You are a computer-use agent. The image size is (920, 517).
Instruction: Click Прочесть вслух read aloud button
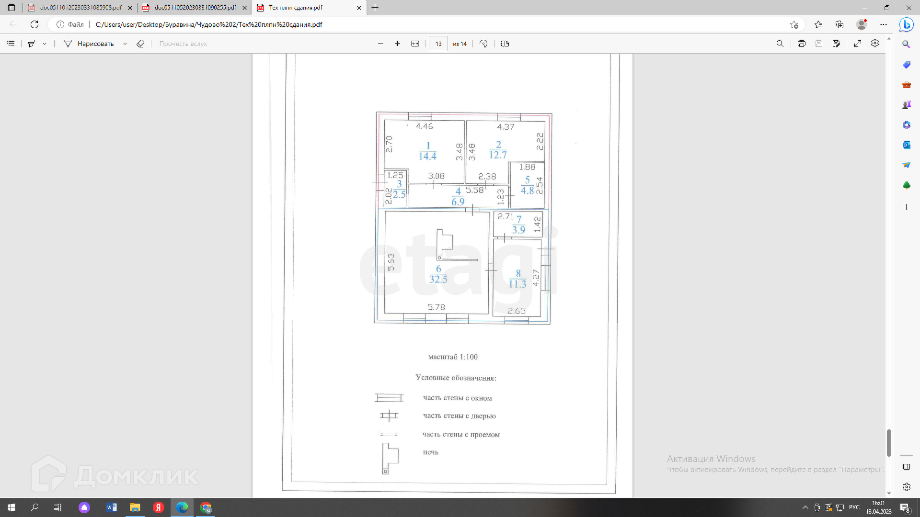tap(183, 44)
